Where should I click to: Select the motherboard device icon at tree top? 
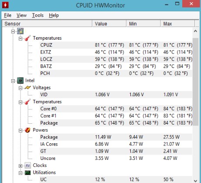point(20,31)
